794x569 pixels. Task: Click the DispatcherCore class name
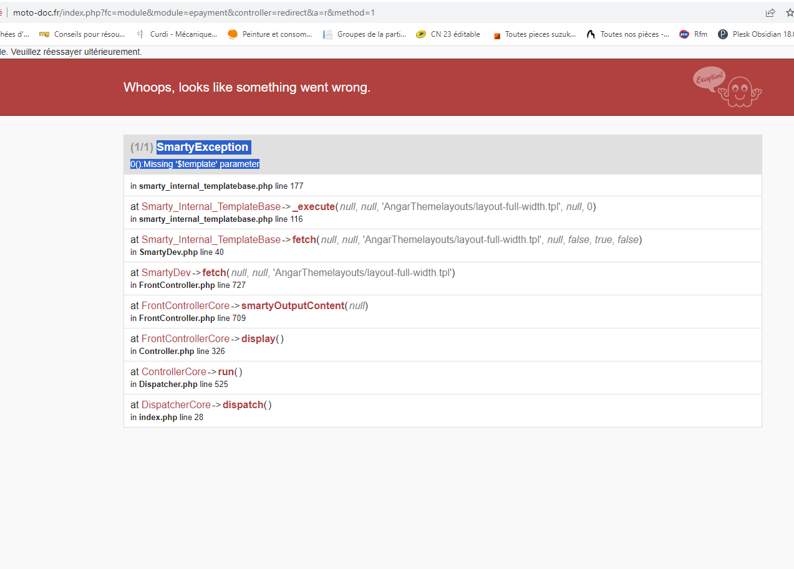pyautogui.click(x=176, y=404)
